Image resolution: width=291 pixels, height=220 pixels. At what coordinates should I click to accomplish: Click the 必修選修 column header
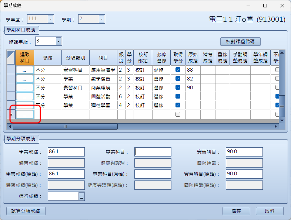161,58
